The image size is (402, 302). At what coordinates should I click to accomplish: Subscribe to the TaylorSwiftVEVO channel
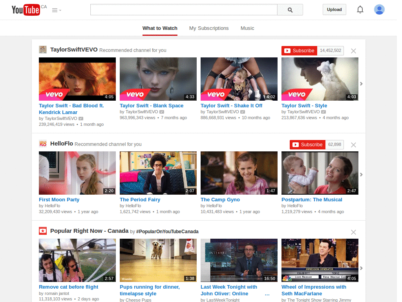point(299,51)
